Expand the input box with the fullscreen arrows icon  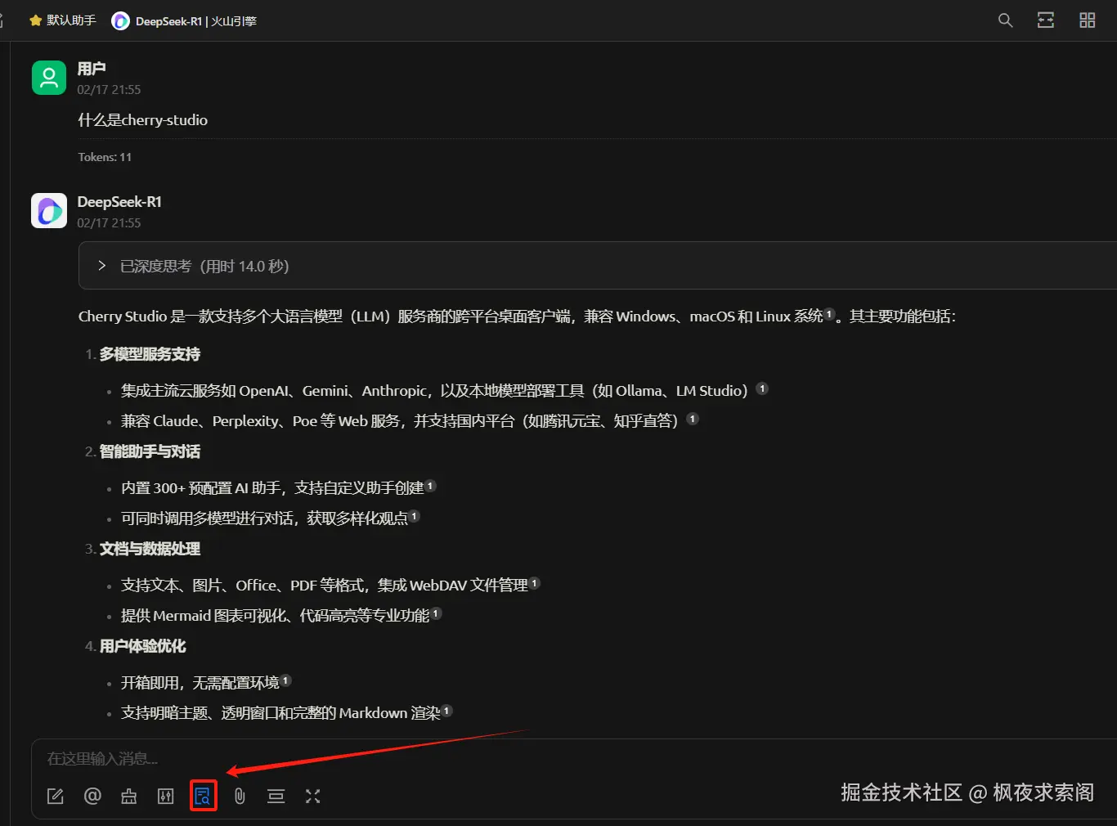pos(313,796)
